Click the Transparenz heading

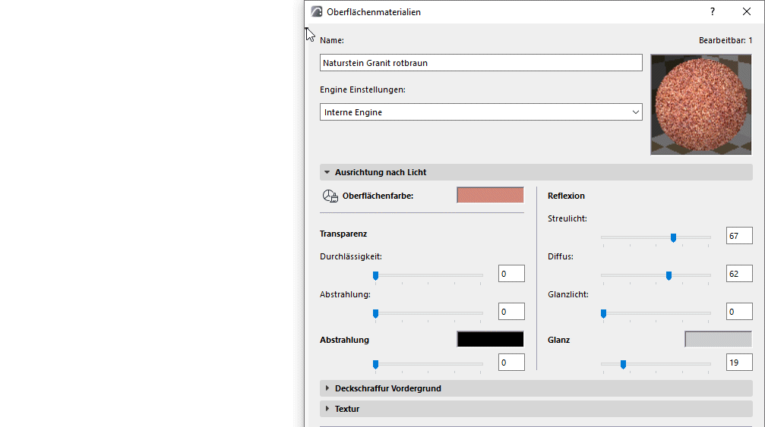click(343, 234)
